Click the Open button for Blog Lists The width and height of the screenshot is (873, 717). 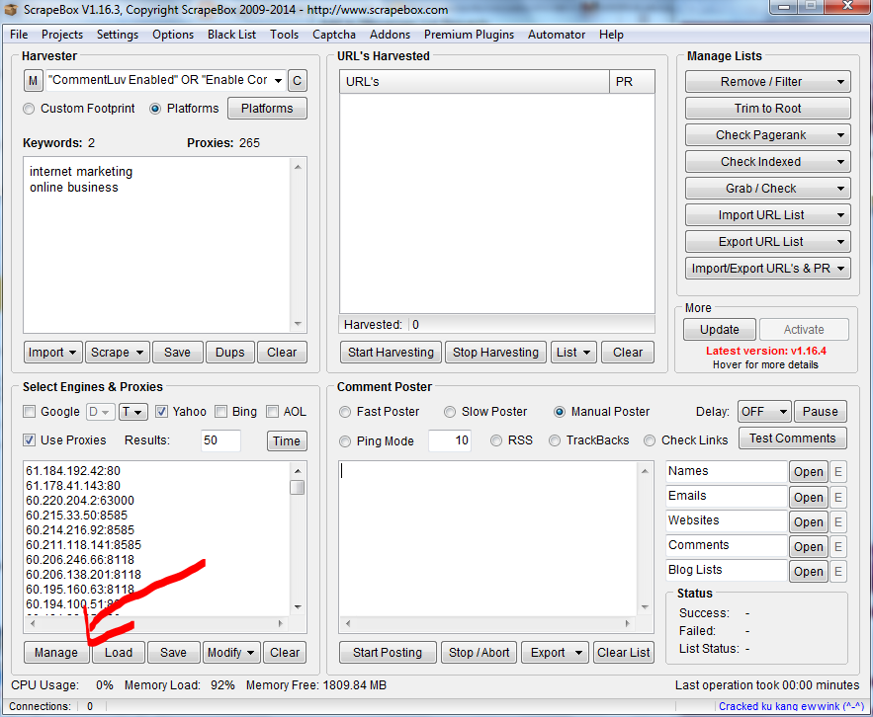pos(809,571)
